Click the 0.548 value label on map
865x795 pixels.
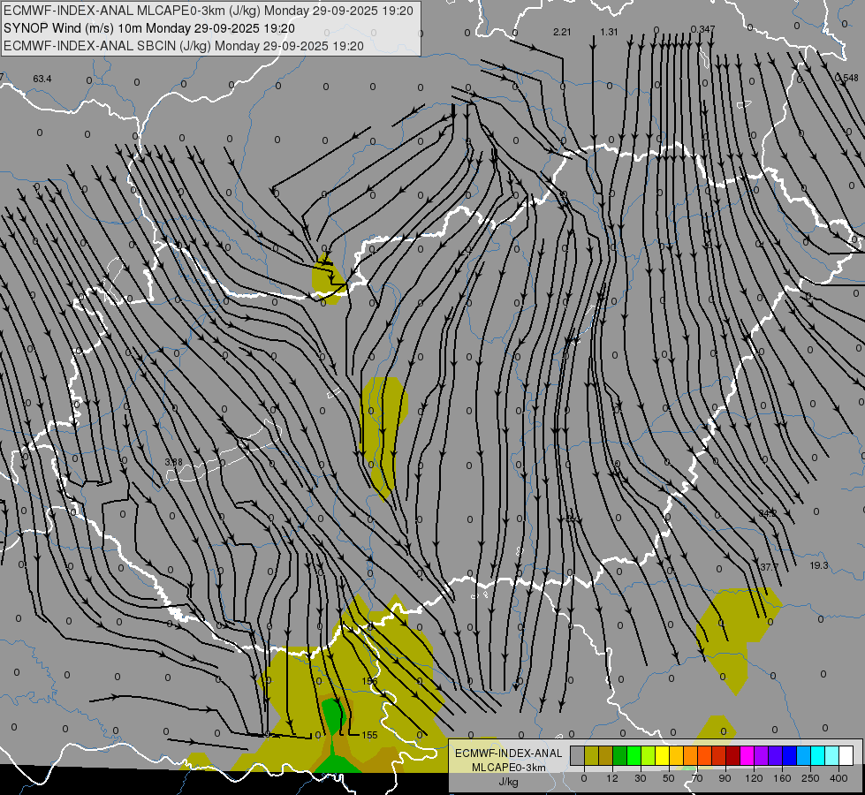pos(846,78)
